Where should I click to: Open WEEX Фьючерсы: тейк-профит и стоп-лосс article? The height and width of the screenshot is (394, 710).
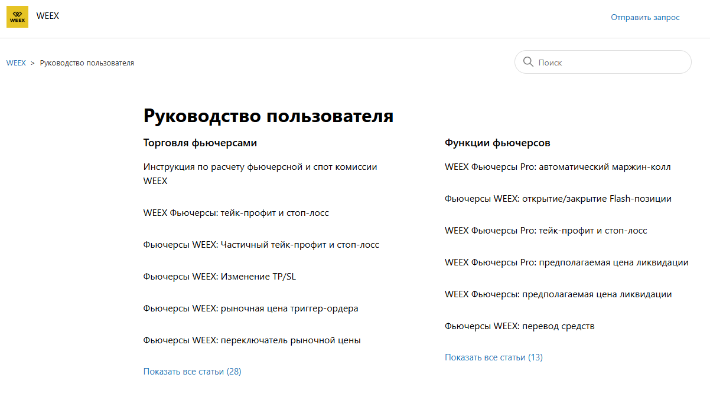click(x=236, y=213)
